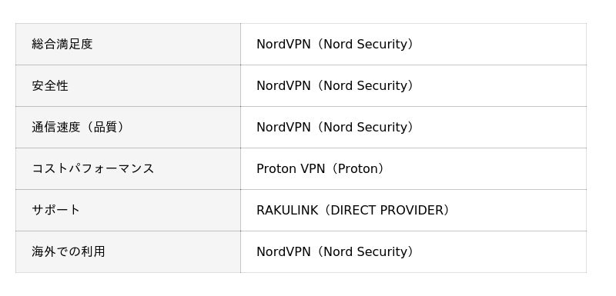Click the NordVPN name in the 通信速度 row

click(x=283, y=128)
